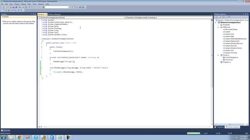Screen dimensions: 250x140
Task: Click the Solution Explorer horizontal scrollbar
Action: coord(230,124)
